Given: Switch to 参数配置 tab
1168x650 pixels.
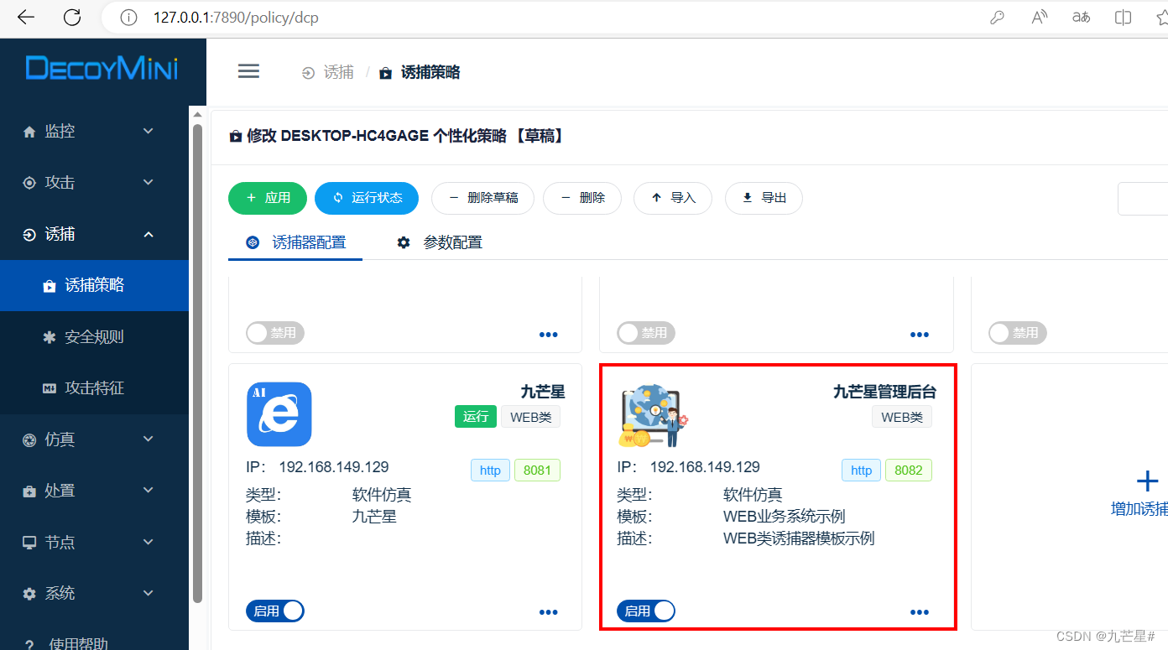Looking at the screenshot, I should [x=440, y=242].
